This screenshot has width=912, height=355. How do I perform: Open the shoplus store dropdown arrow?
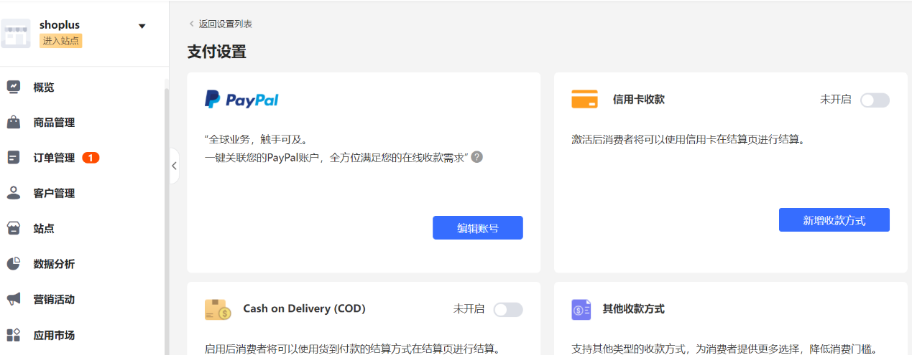coord(142,26)
